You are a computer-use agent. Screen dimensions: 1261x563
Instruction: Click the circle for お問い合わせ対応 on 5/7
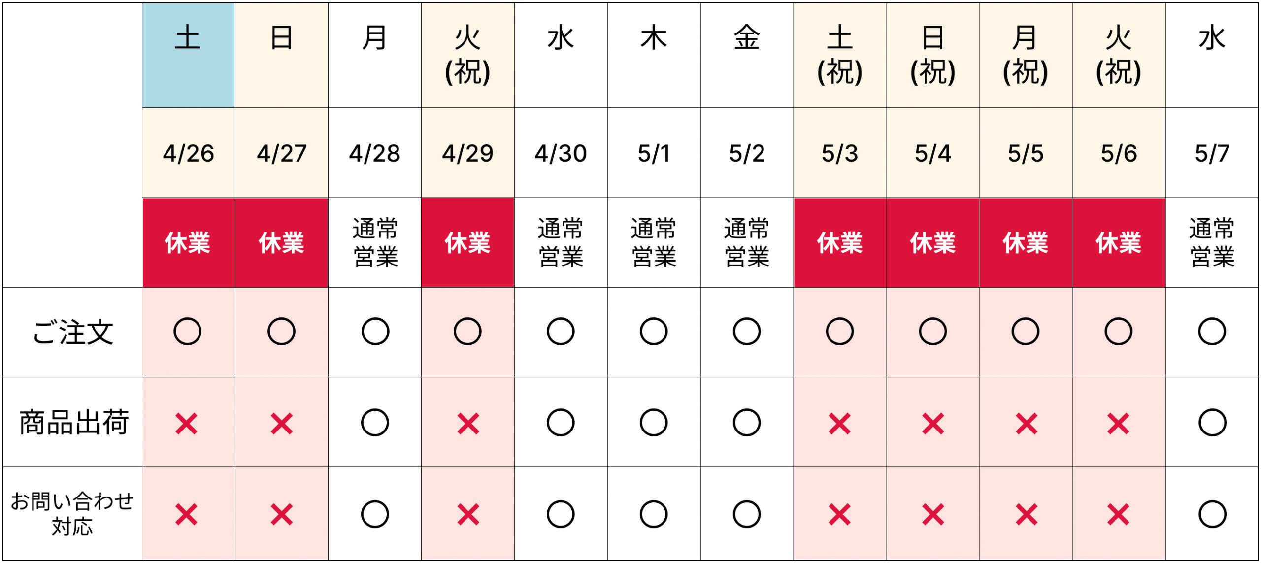tap(1212, 514)
